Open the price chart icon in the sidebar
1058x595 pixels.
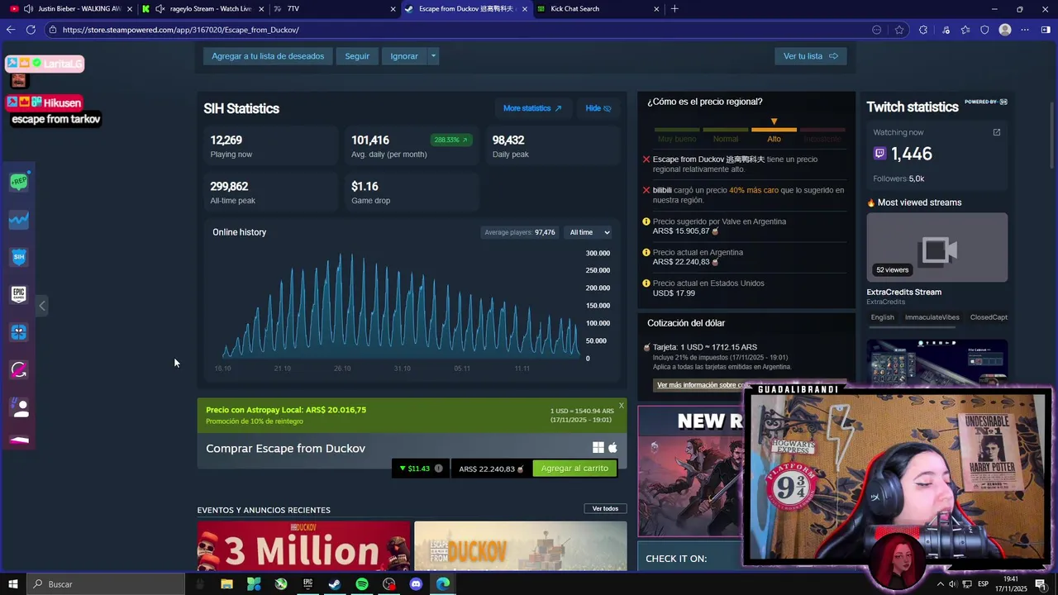click(x=18, y=220)
